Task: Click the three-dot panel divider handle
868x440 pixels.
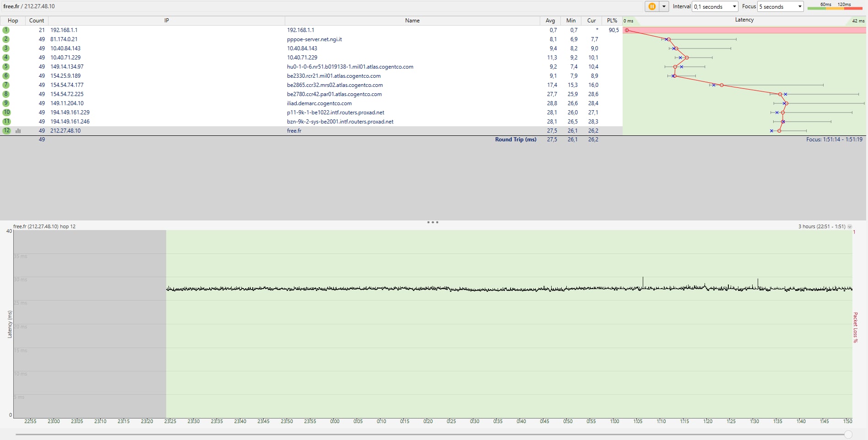Action: tap(433, 222)
